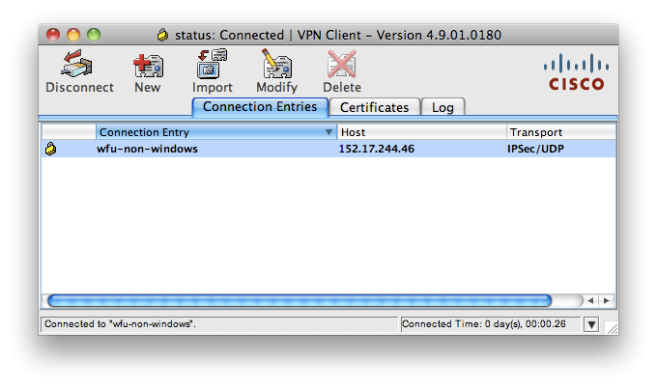
Task: Click the scroll left arrow
Action: coord(590,300)
